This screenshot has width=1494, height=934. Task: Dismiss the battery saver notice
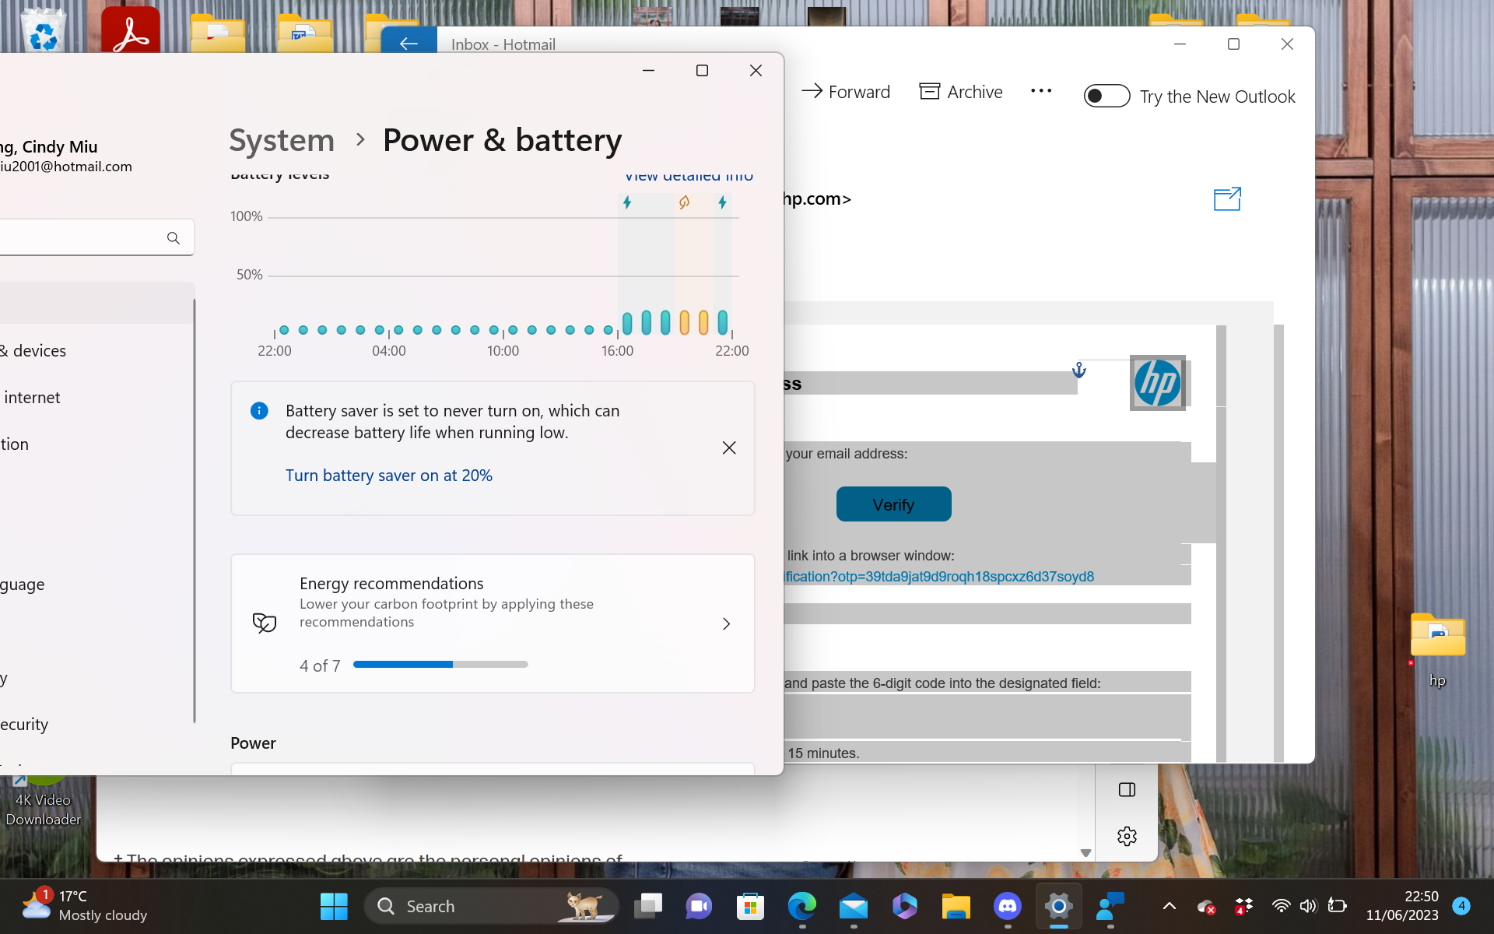tap(729, 448)
